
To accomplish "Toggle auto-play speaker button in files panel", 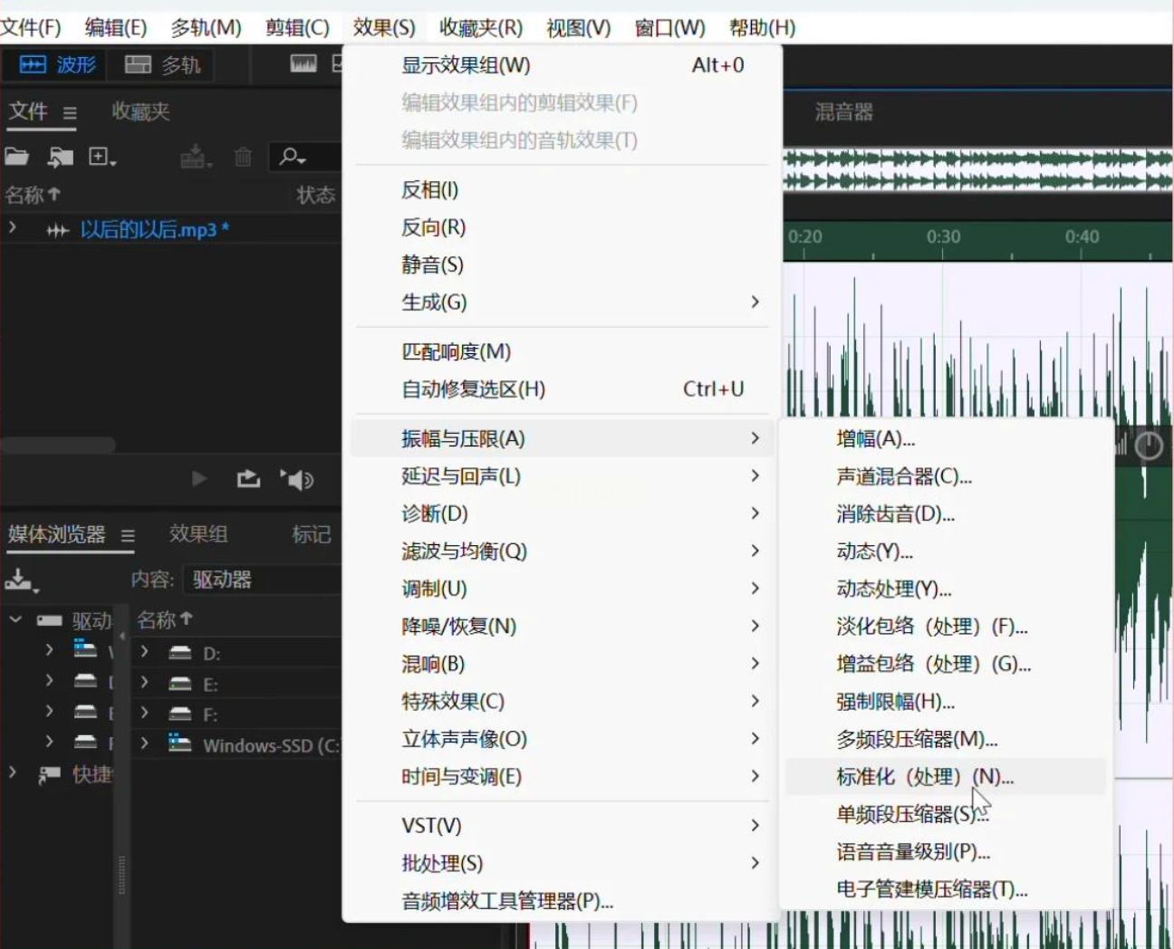I will [297, 479].
